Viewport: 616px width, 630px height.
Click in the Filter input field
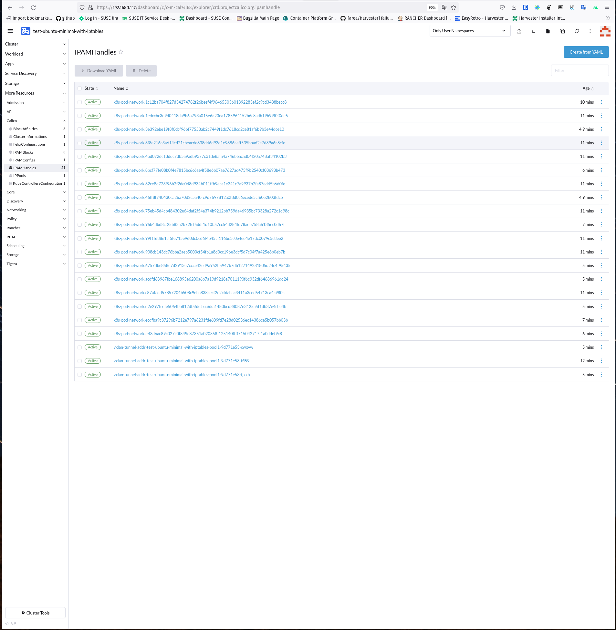(579, 70)
